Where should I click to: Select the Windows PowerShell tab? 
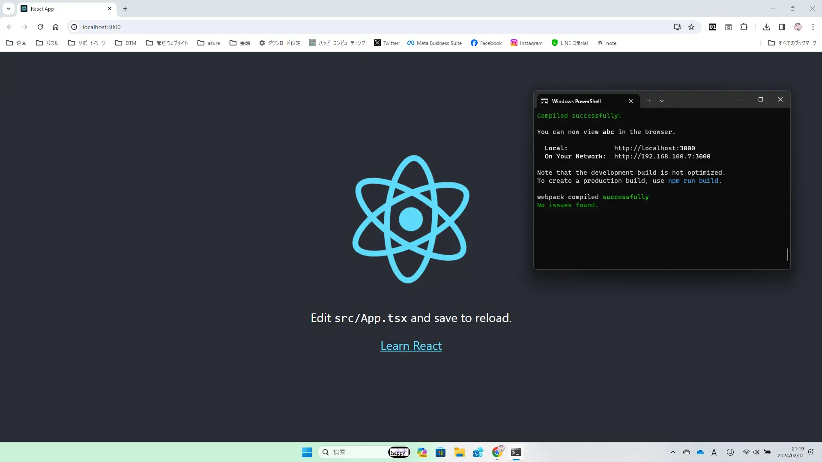pyautogui.click(x=588, y=101)
